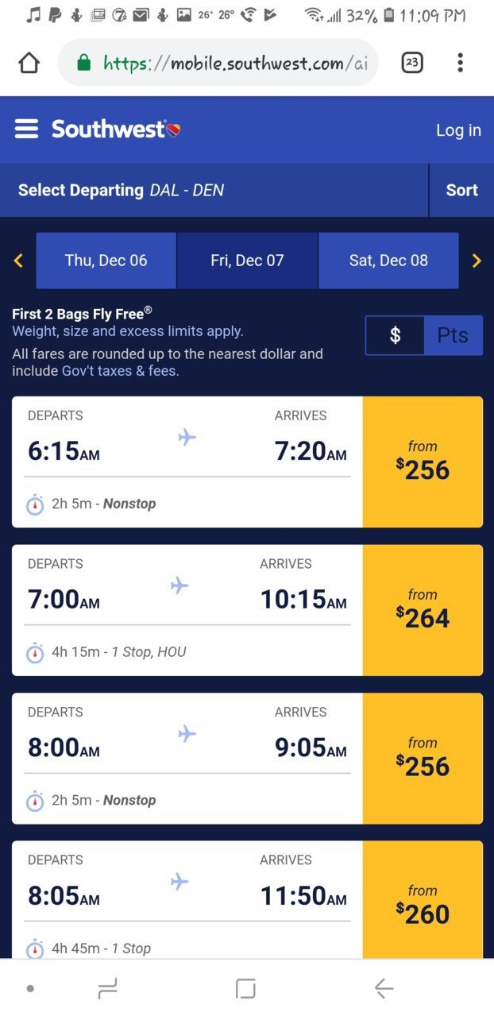Tap the Android recent apps icon
This screenshot has width=494, height=1016.
coord(107,988)
